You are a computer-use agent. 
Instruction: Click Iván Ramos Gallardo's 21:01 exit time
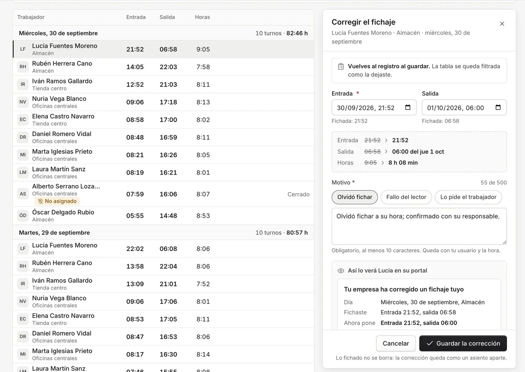(168, 284)
